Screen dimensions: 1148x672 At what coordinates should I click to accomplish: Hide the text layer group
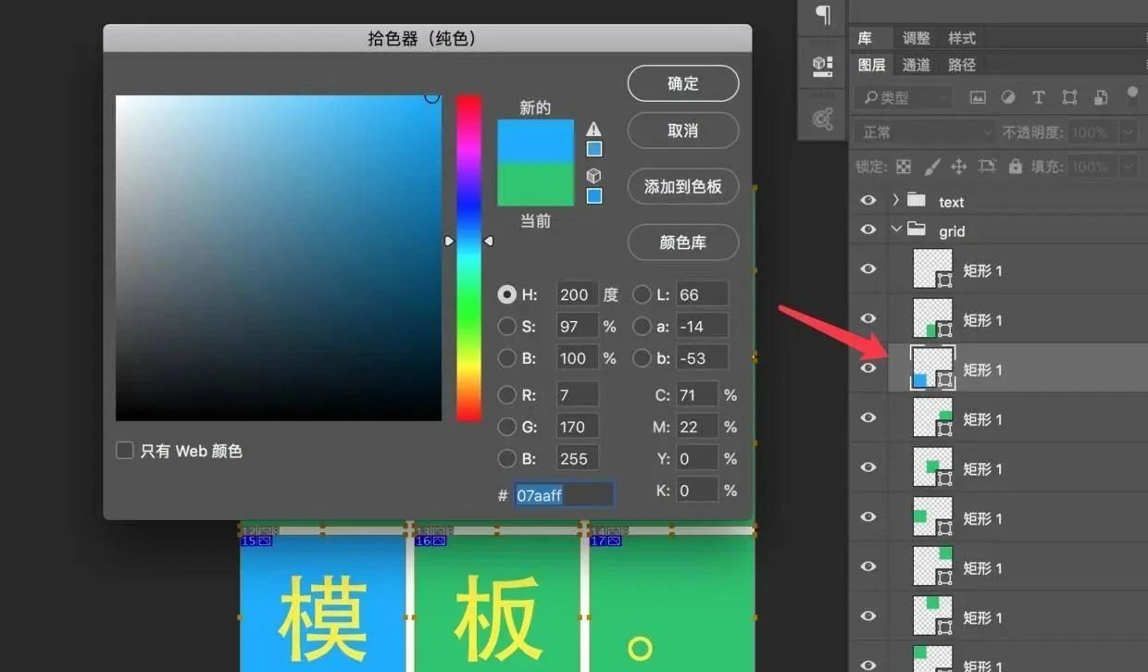868,201
